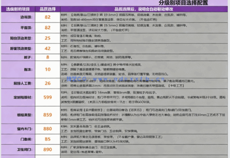Click quality value 10 for 面漆

click(48, 69)
